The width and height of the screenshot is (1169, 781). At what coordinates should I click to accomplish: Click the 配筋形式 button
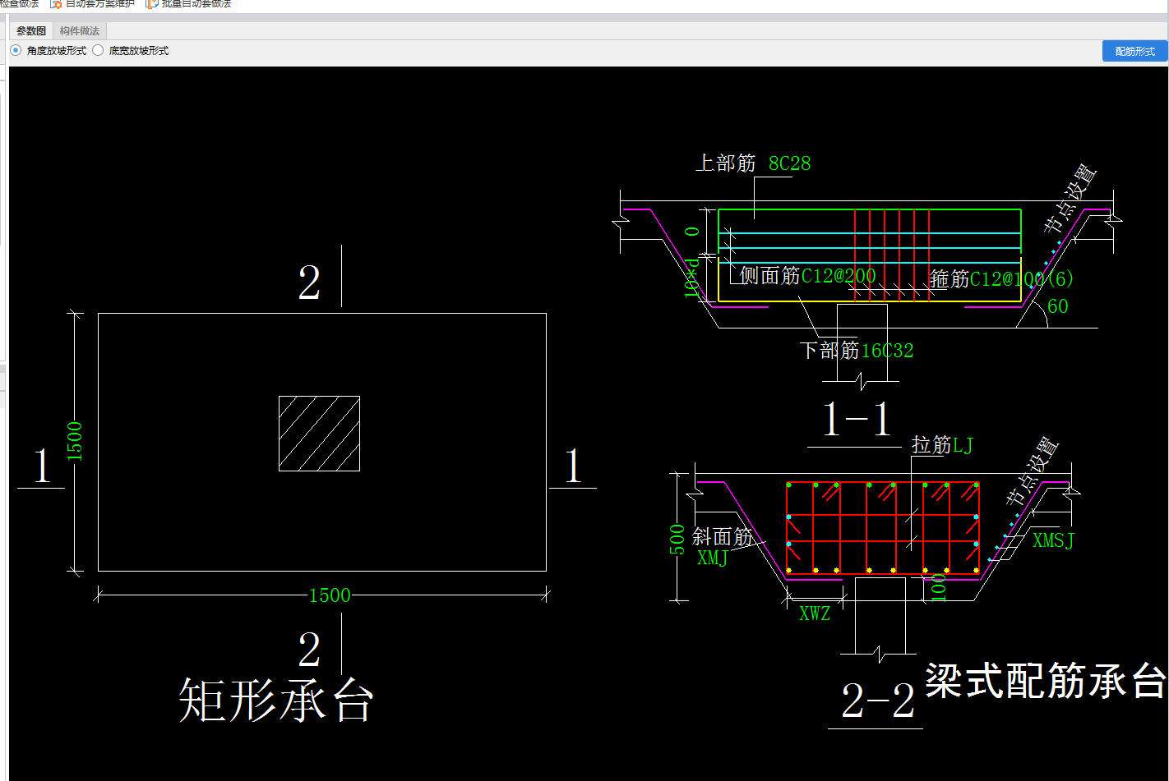[1134, 51]
